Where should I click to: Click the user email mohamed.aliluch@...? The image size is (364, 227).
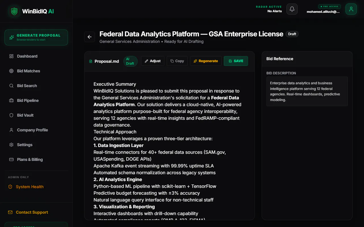(323, 12)
